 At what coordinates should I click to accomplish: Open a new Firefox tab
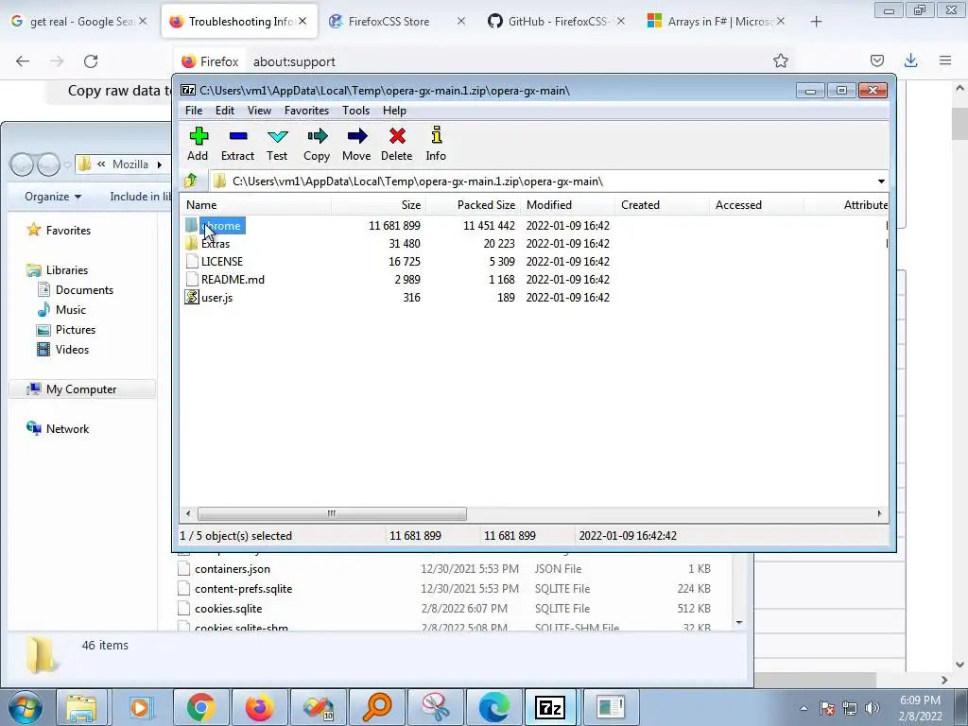point(816,22)
